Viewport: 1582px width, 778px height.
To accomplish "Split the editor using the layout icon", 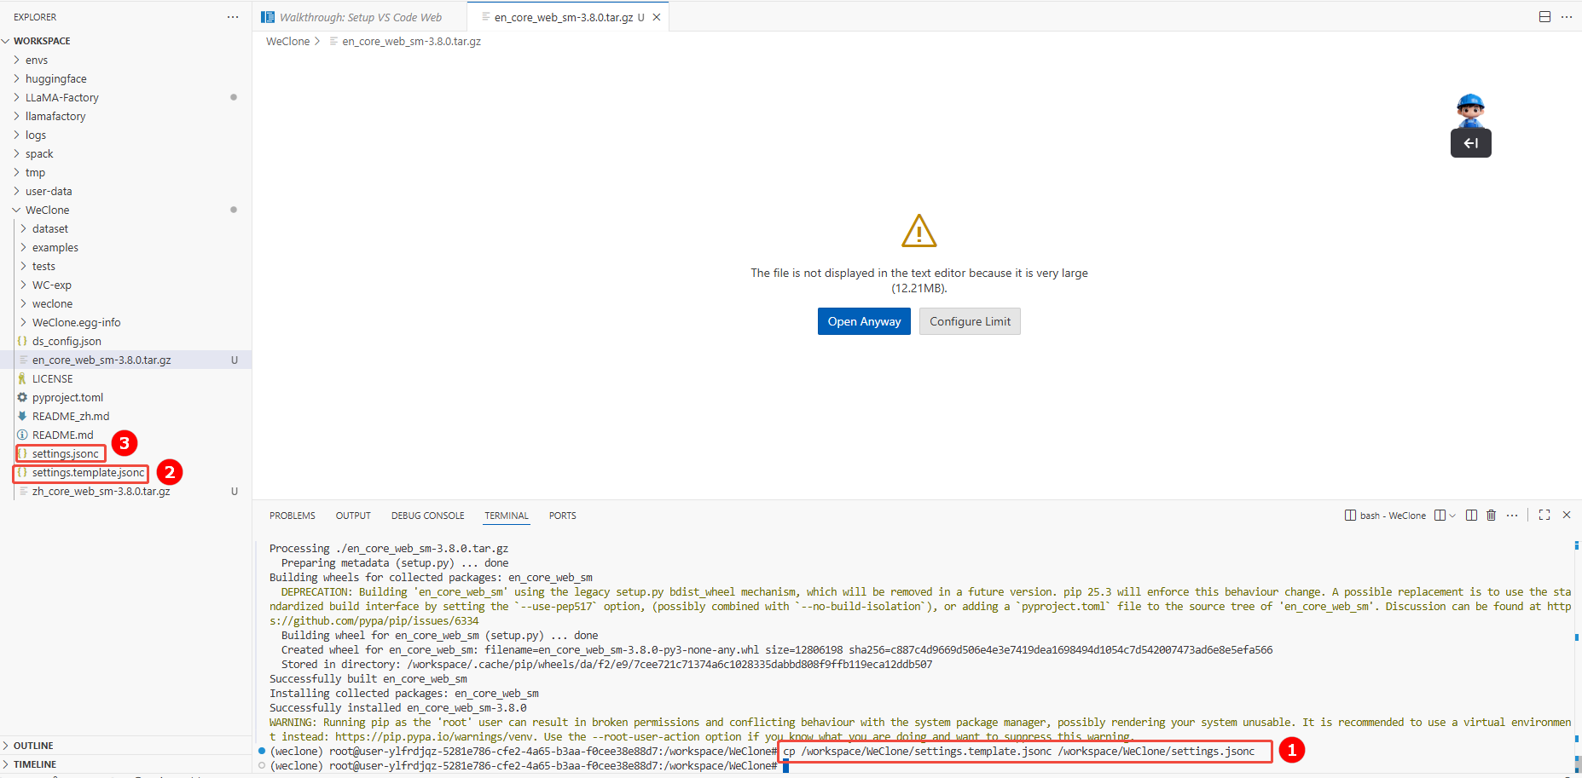I will pos(1544,17).
